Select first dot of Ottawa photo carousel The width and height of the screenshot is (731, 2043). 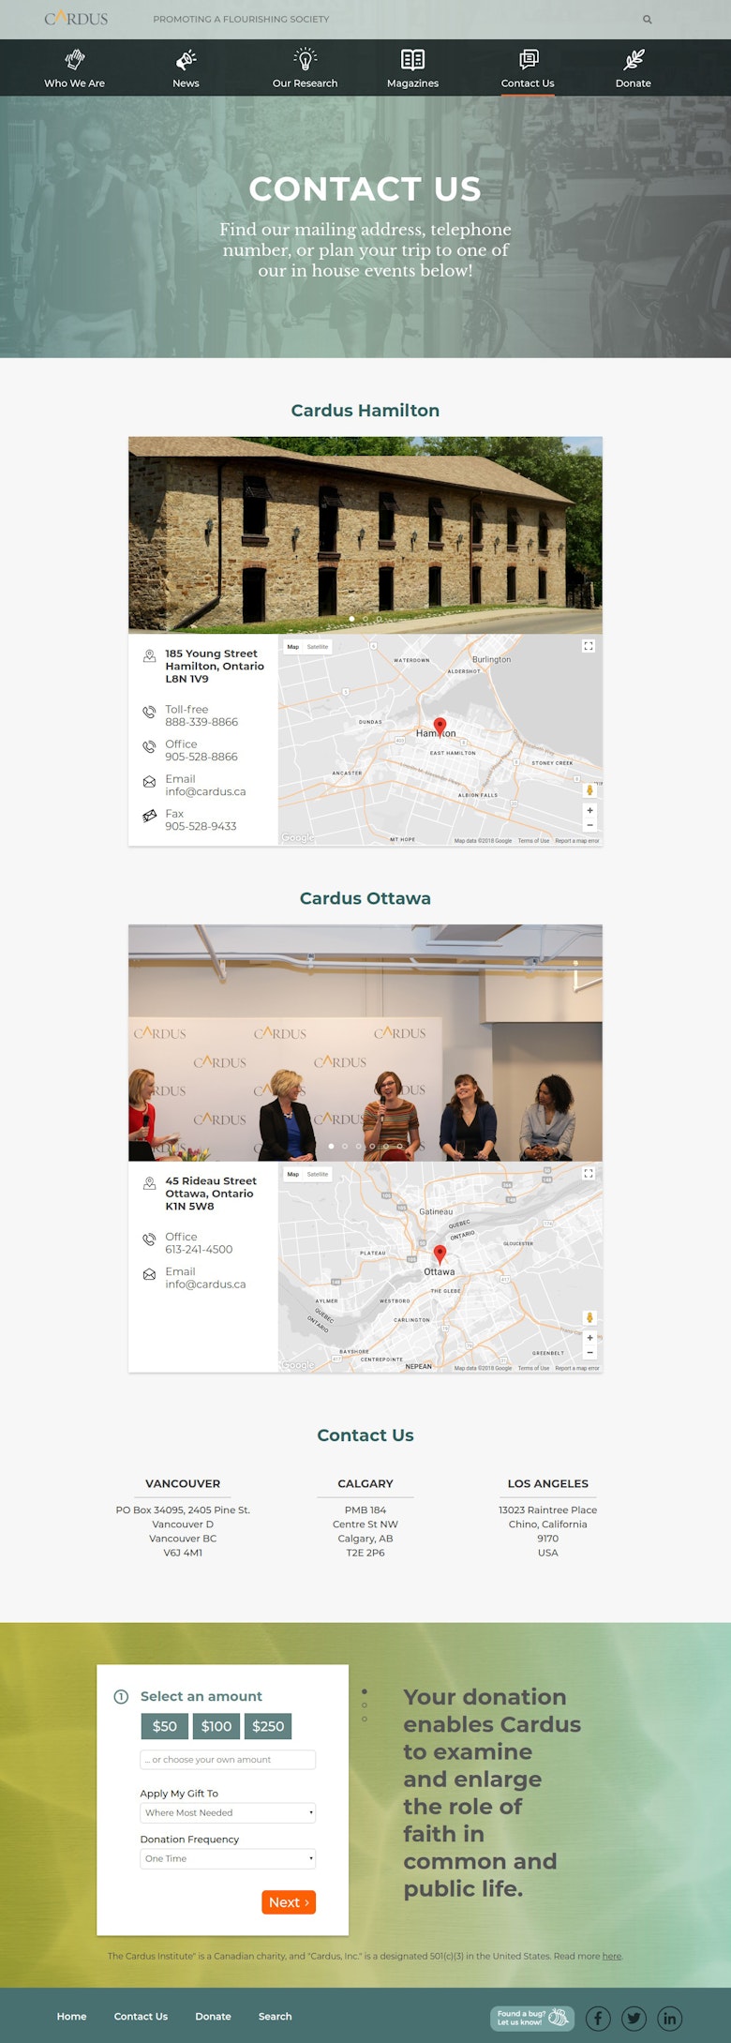pos(331,1146)
